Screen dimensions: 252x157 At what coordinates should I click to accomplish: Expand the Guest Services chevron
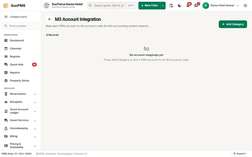(x=35, y=121)
